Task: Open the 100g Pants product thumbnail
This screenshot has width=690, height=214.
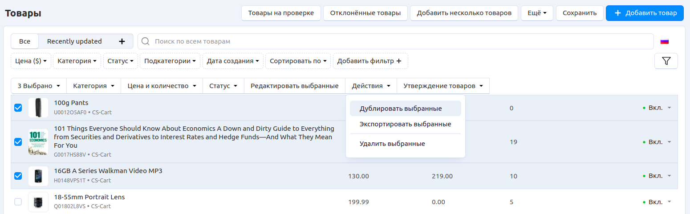Action: coord(38,108)
